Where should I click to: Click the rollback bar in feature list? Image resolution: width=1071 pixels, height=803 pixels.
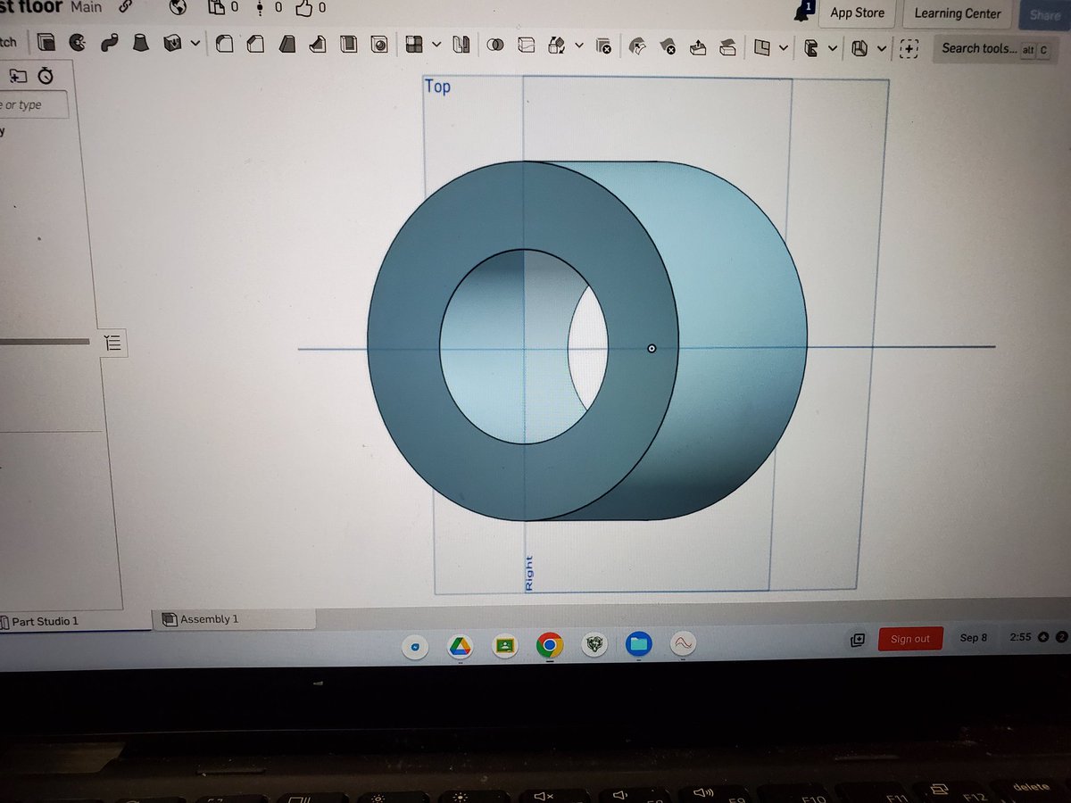click(45, 341)
